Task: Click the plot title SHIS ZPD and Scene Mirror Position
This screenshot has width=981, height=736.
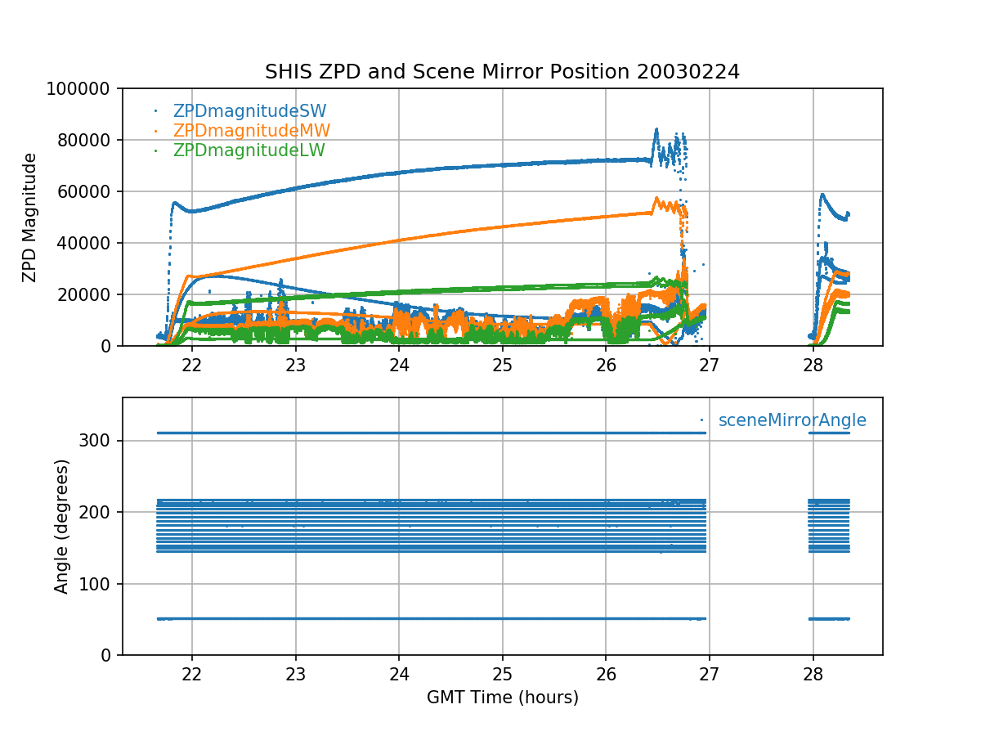Action: tap(502, 72)
